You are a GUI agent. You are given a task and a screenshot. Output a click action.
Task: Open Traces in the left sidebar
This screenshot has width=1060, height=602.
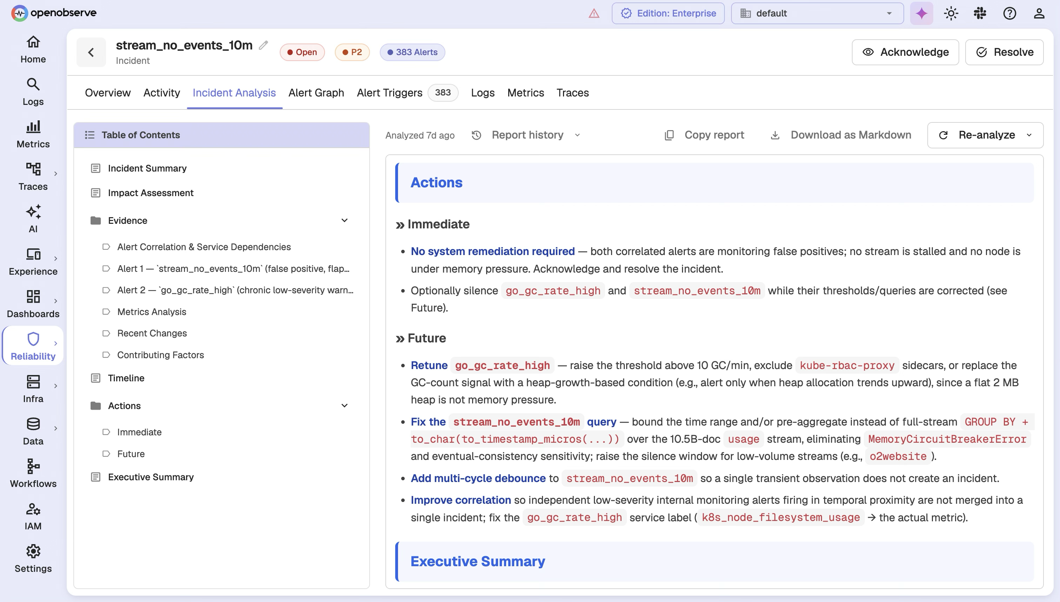point(33,176)
